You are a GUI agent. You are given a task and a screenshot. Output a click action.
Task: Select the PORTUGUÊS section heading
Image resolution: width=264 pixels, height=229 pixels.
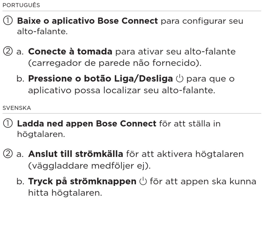coord(21,5)
